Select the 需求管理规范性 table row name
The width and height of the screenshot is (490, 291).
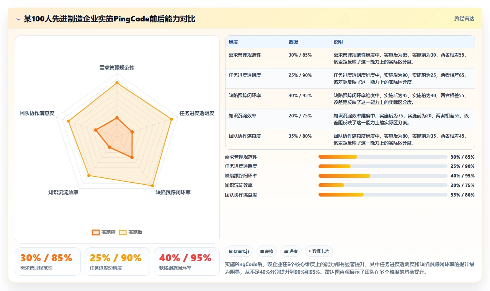tap(245, 55)
